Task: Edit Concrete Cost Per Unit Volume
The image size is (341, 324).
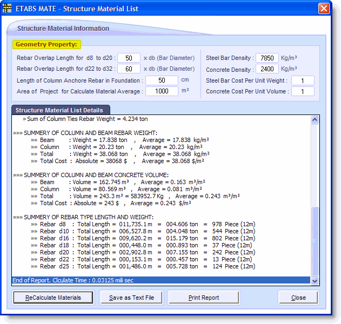Action: [x=303, y=91]
